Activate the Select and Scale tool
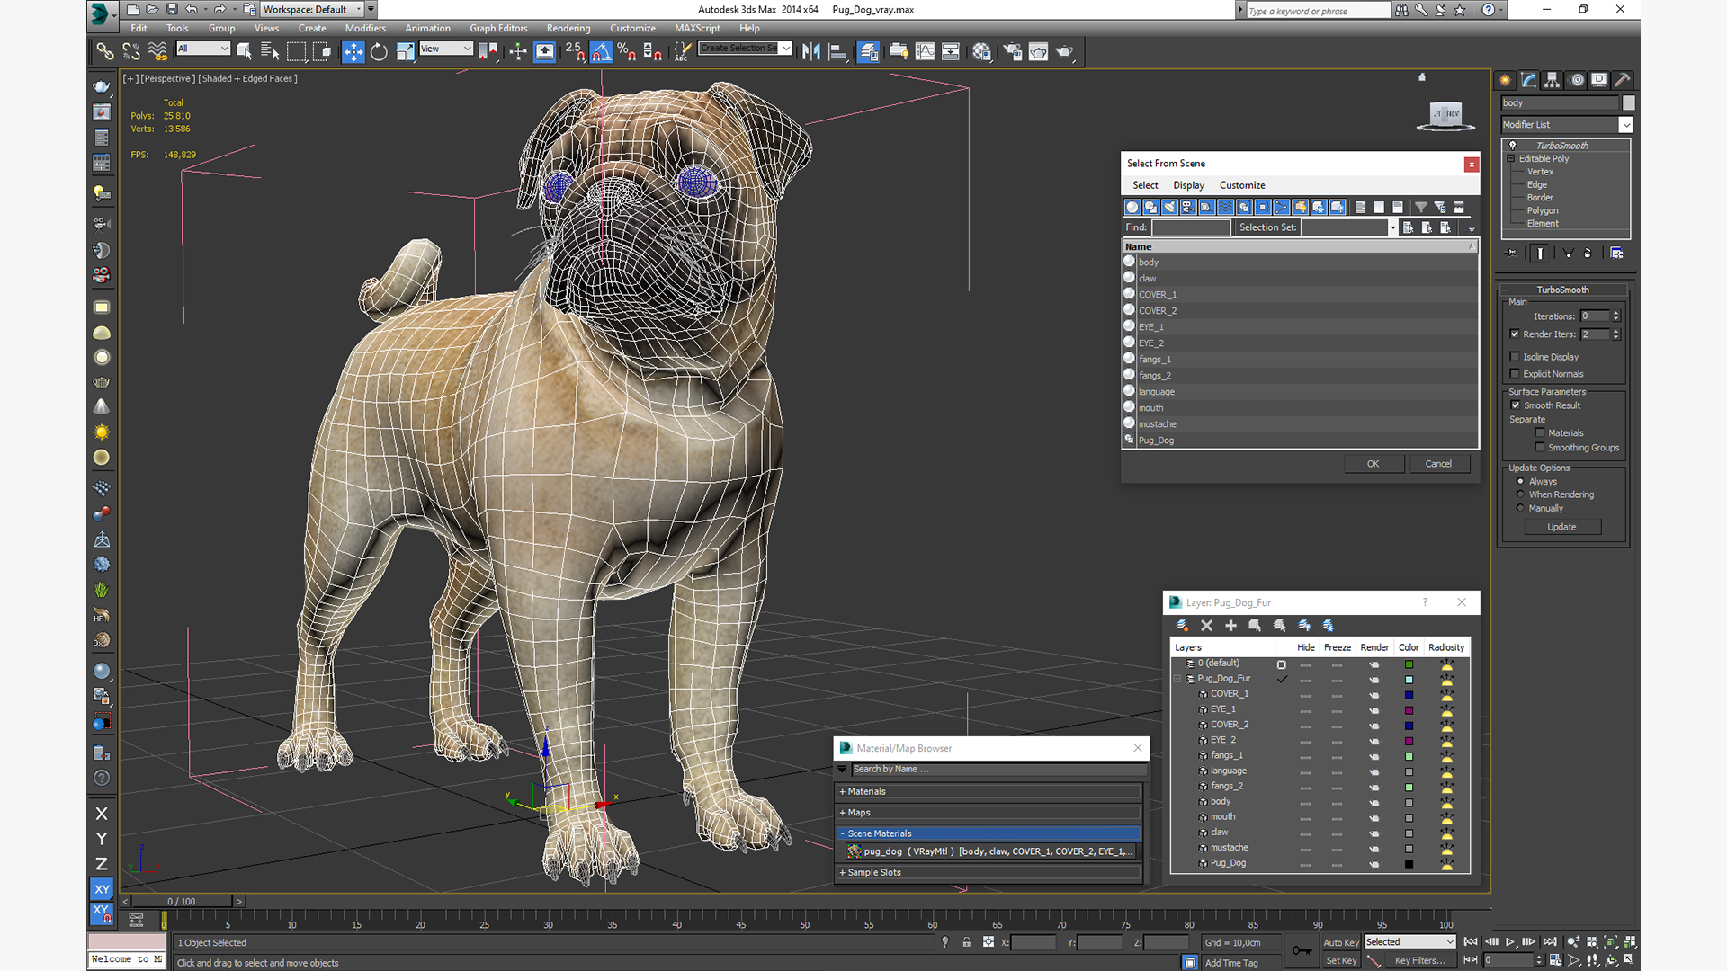Screen dimensions: 1727x971 tap(405, 51)
